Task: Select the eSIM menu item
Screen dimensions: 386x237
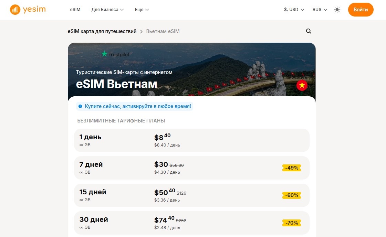Action: [x=75, y=10]
